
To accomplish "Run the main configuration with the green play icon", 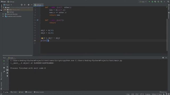I will 149,2.
